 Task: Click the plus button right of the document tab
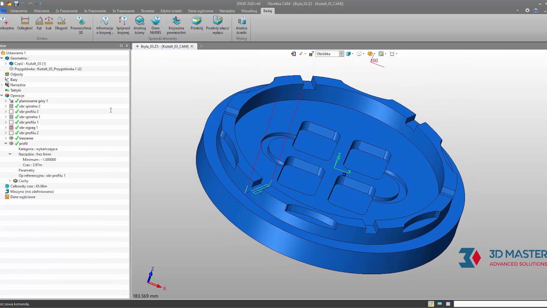click(201, 46)
